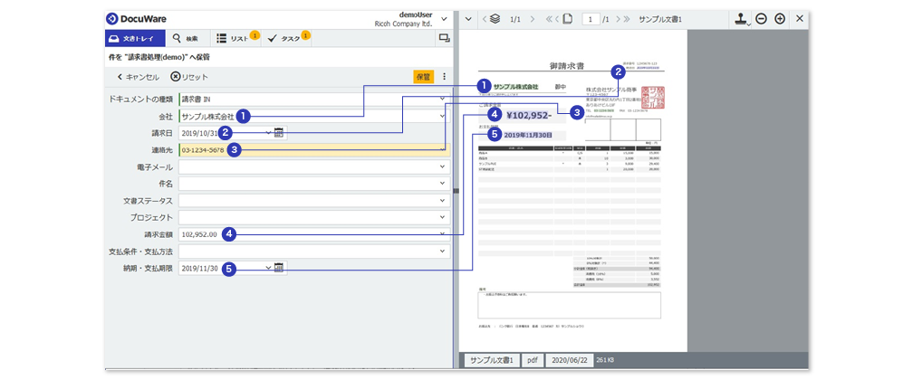Click the document stack layers icon

tap(495, 19)
